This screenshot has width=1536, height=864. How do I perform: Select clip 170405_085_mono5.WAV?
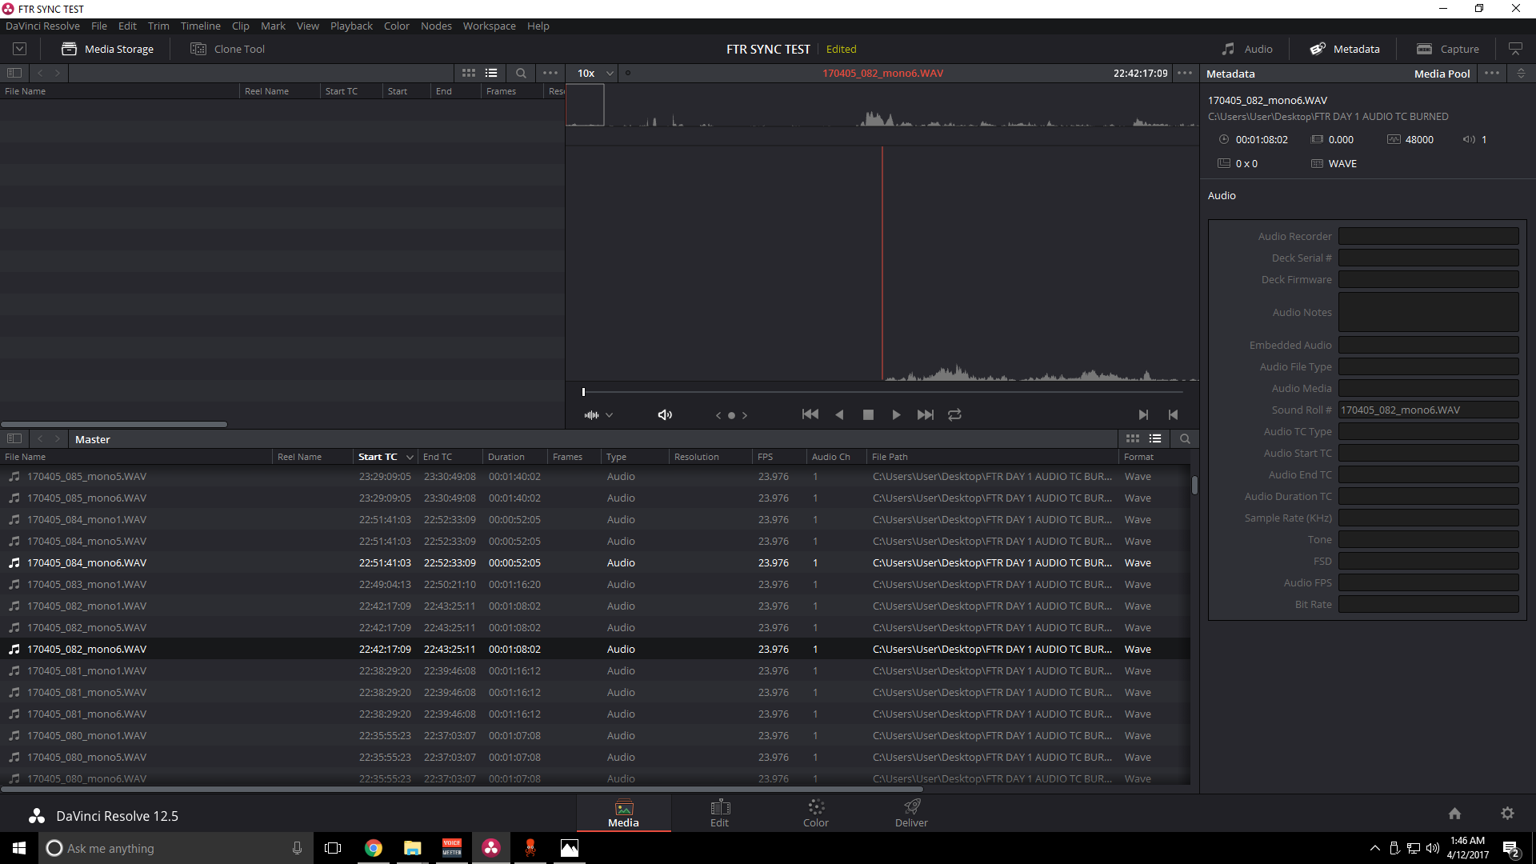pyautogui.click(x=594, y=476)
